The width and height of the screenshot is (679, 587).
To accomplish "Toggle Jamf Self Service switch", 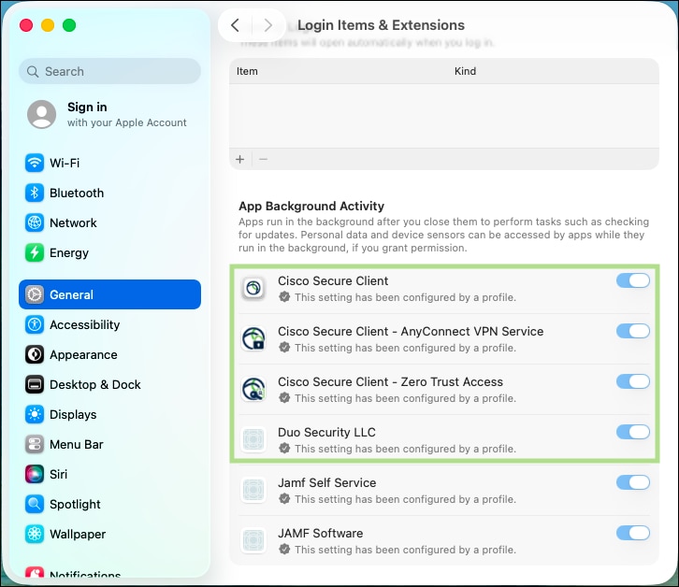I will pos(632,482).
